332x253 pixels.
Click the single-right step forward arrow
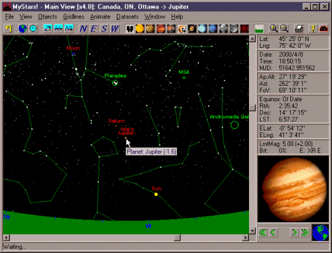pos(294,233)
